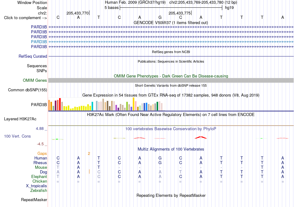Click the Window Position track label

32,2
